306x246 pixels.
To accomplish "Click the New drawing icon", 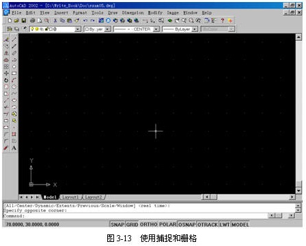I will [x=10, y=20].
